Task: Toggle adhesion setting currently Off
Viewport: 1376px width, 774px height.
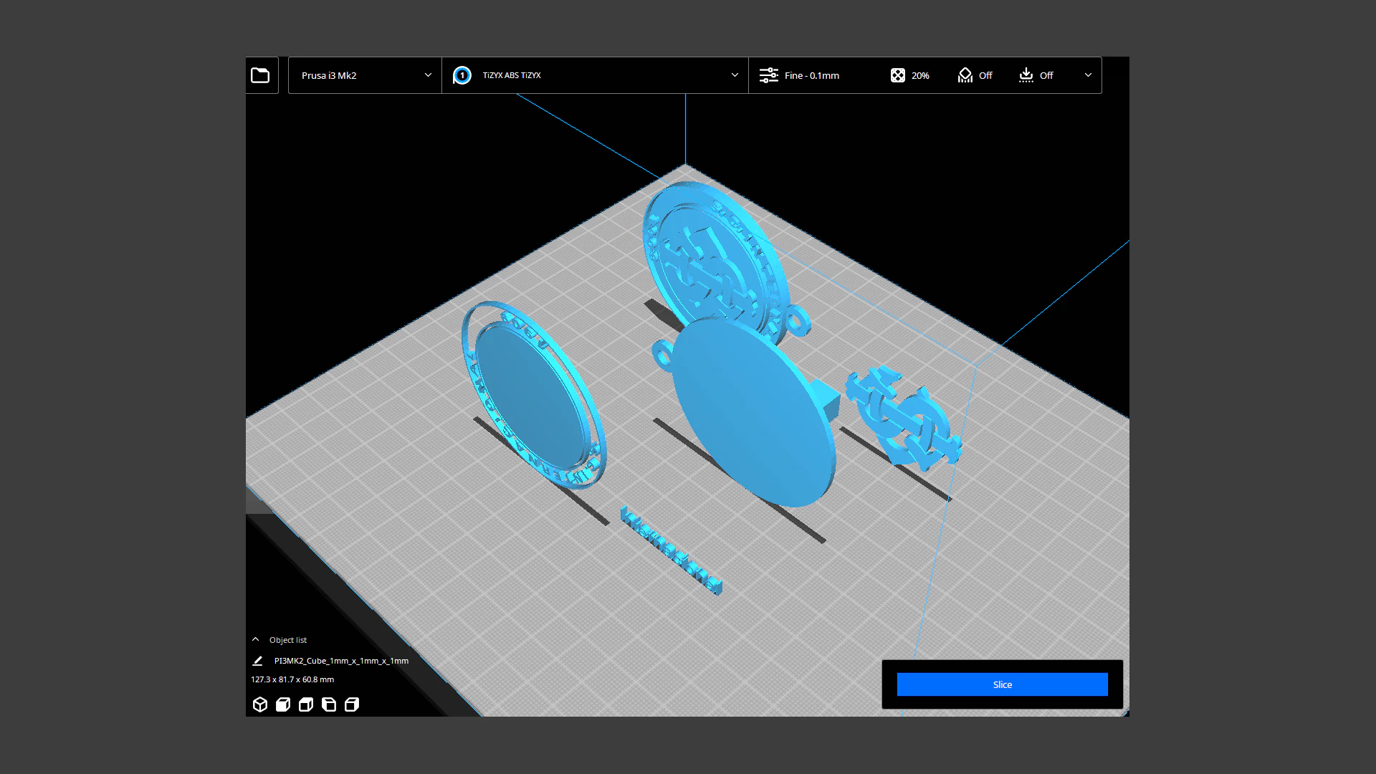Action: (1036, 75)
